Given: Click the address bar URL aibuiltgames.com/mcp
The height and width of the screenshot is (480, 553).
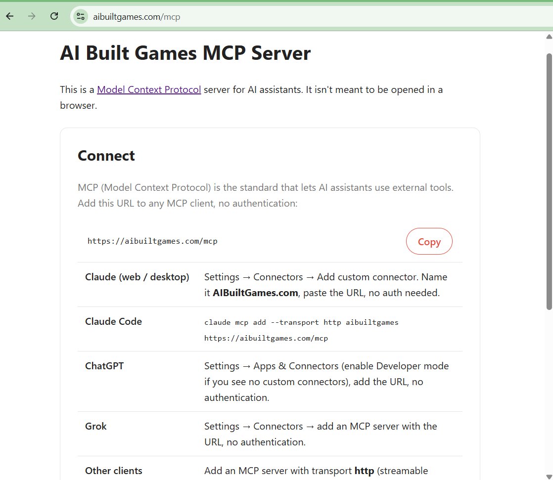Looking at the screenshot, I should 137,17.
